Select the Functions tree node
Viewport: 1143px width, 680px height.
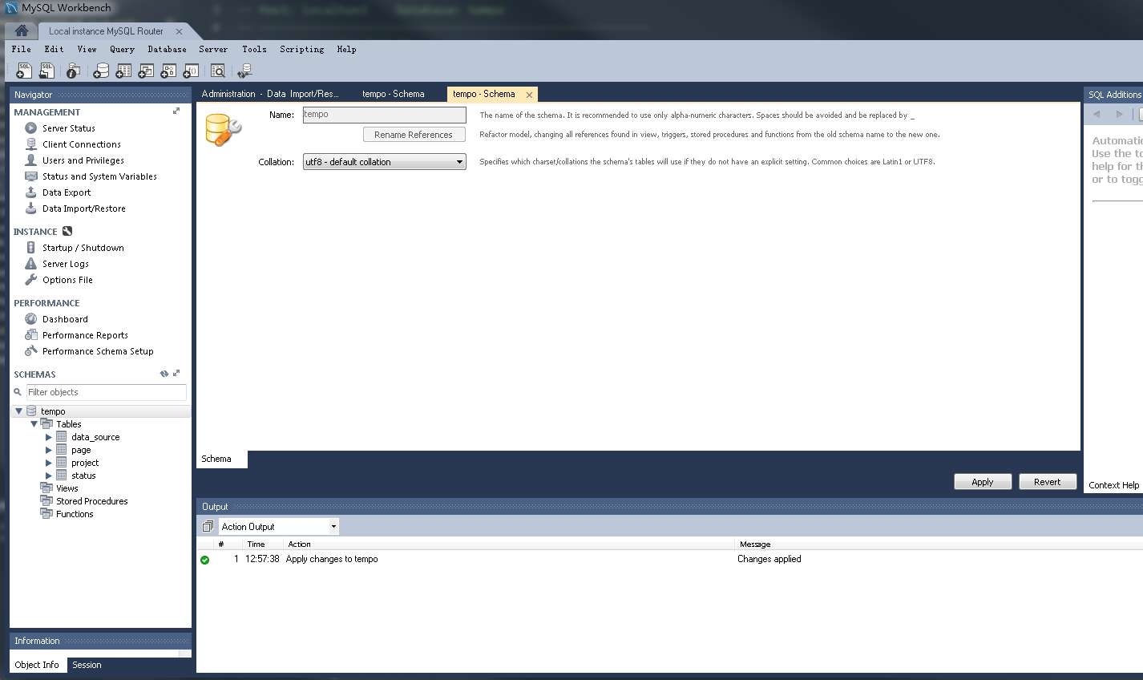tap(75, 514)
